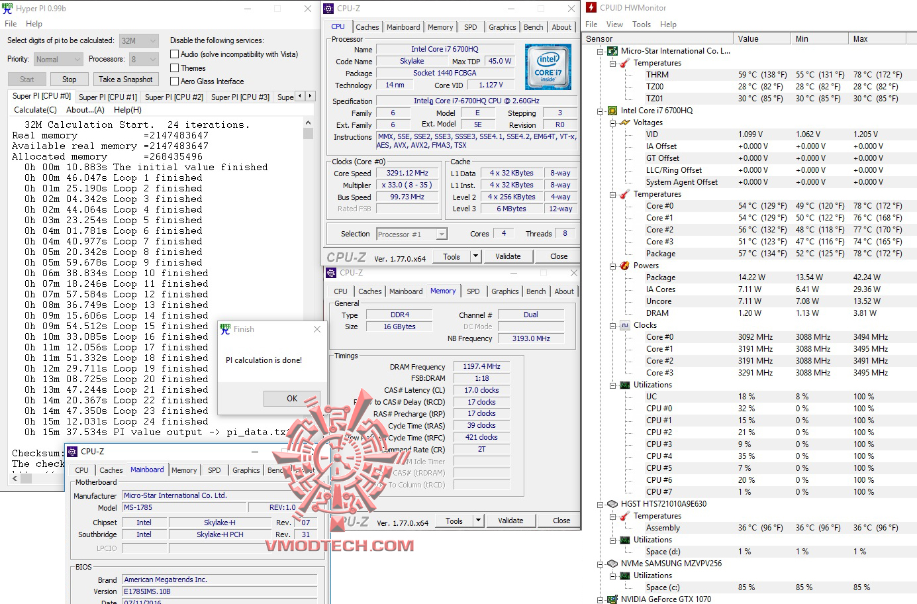Viewport: 917px width, 604px height.
Task: Click the Take a Snapshot button
Action: point(126,79)
